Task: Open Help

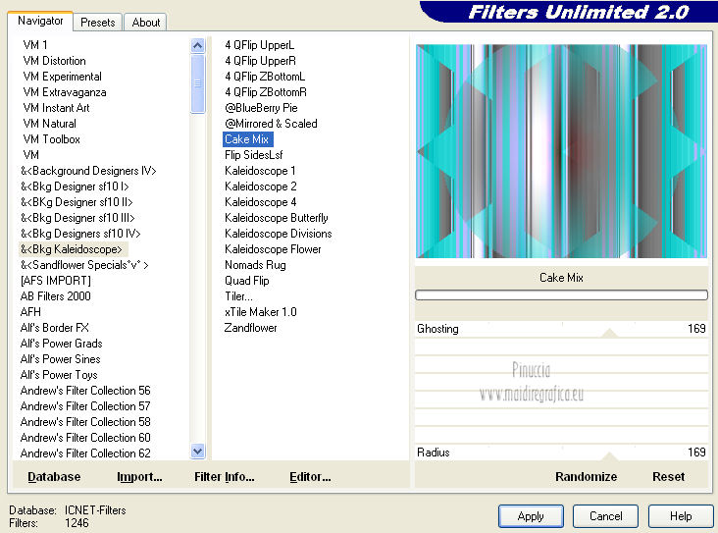Action: pos(681,516)
